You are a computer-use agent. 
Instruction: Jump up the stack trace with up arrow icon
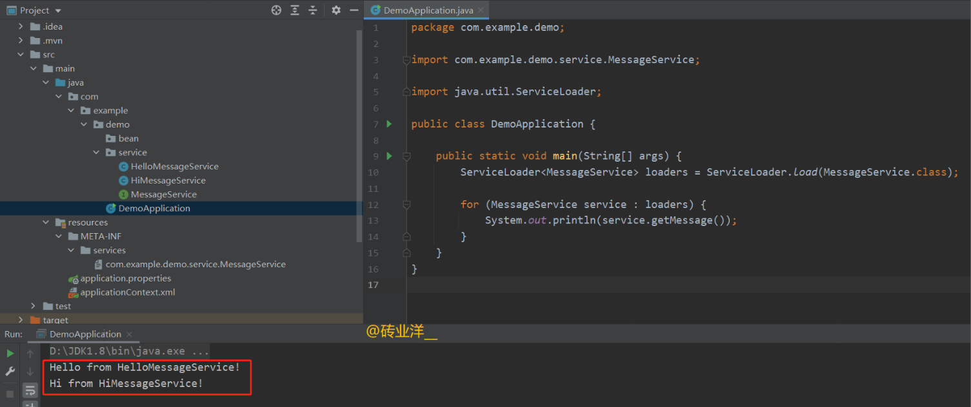pos(30,353)
